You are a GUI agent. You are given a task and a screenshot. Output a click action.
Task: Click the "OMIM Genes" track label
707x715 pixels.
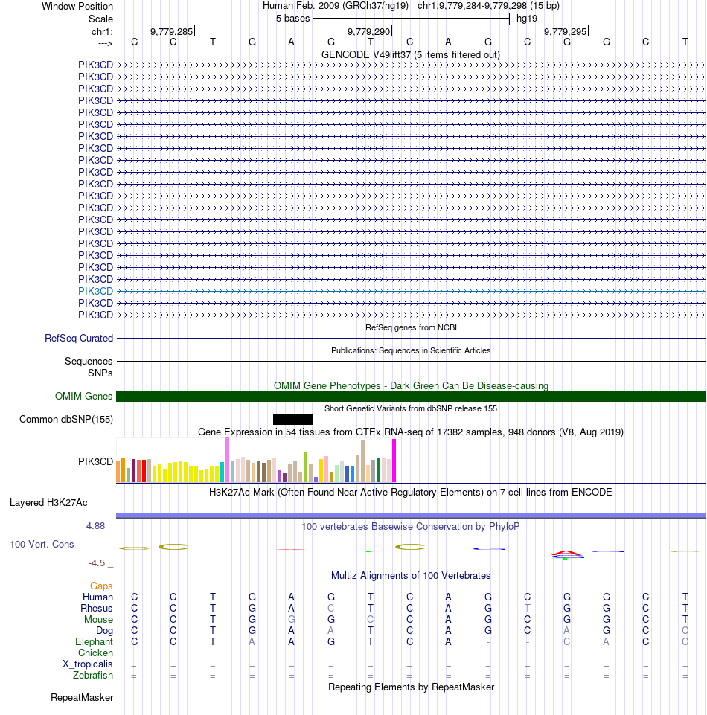[x=83, y=397]
